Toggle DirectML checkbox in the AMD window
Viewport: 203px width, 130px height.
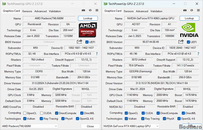[x=82, y=113]
